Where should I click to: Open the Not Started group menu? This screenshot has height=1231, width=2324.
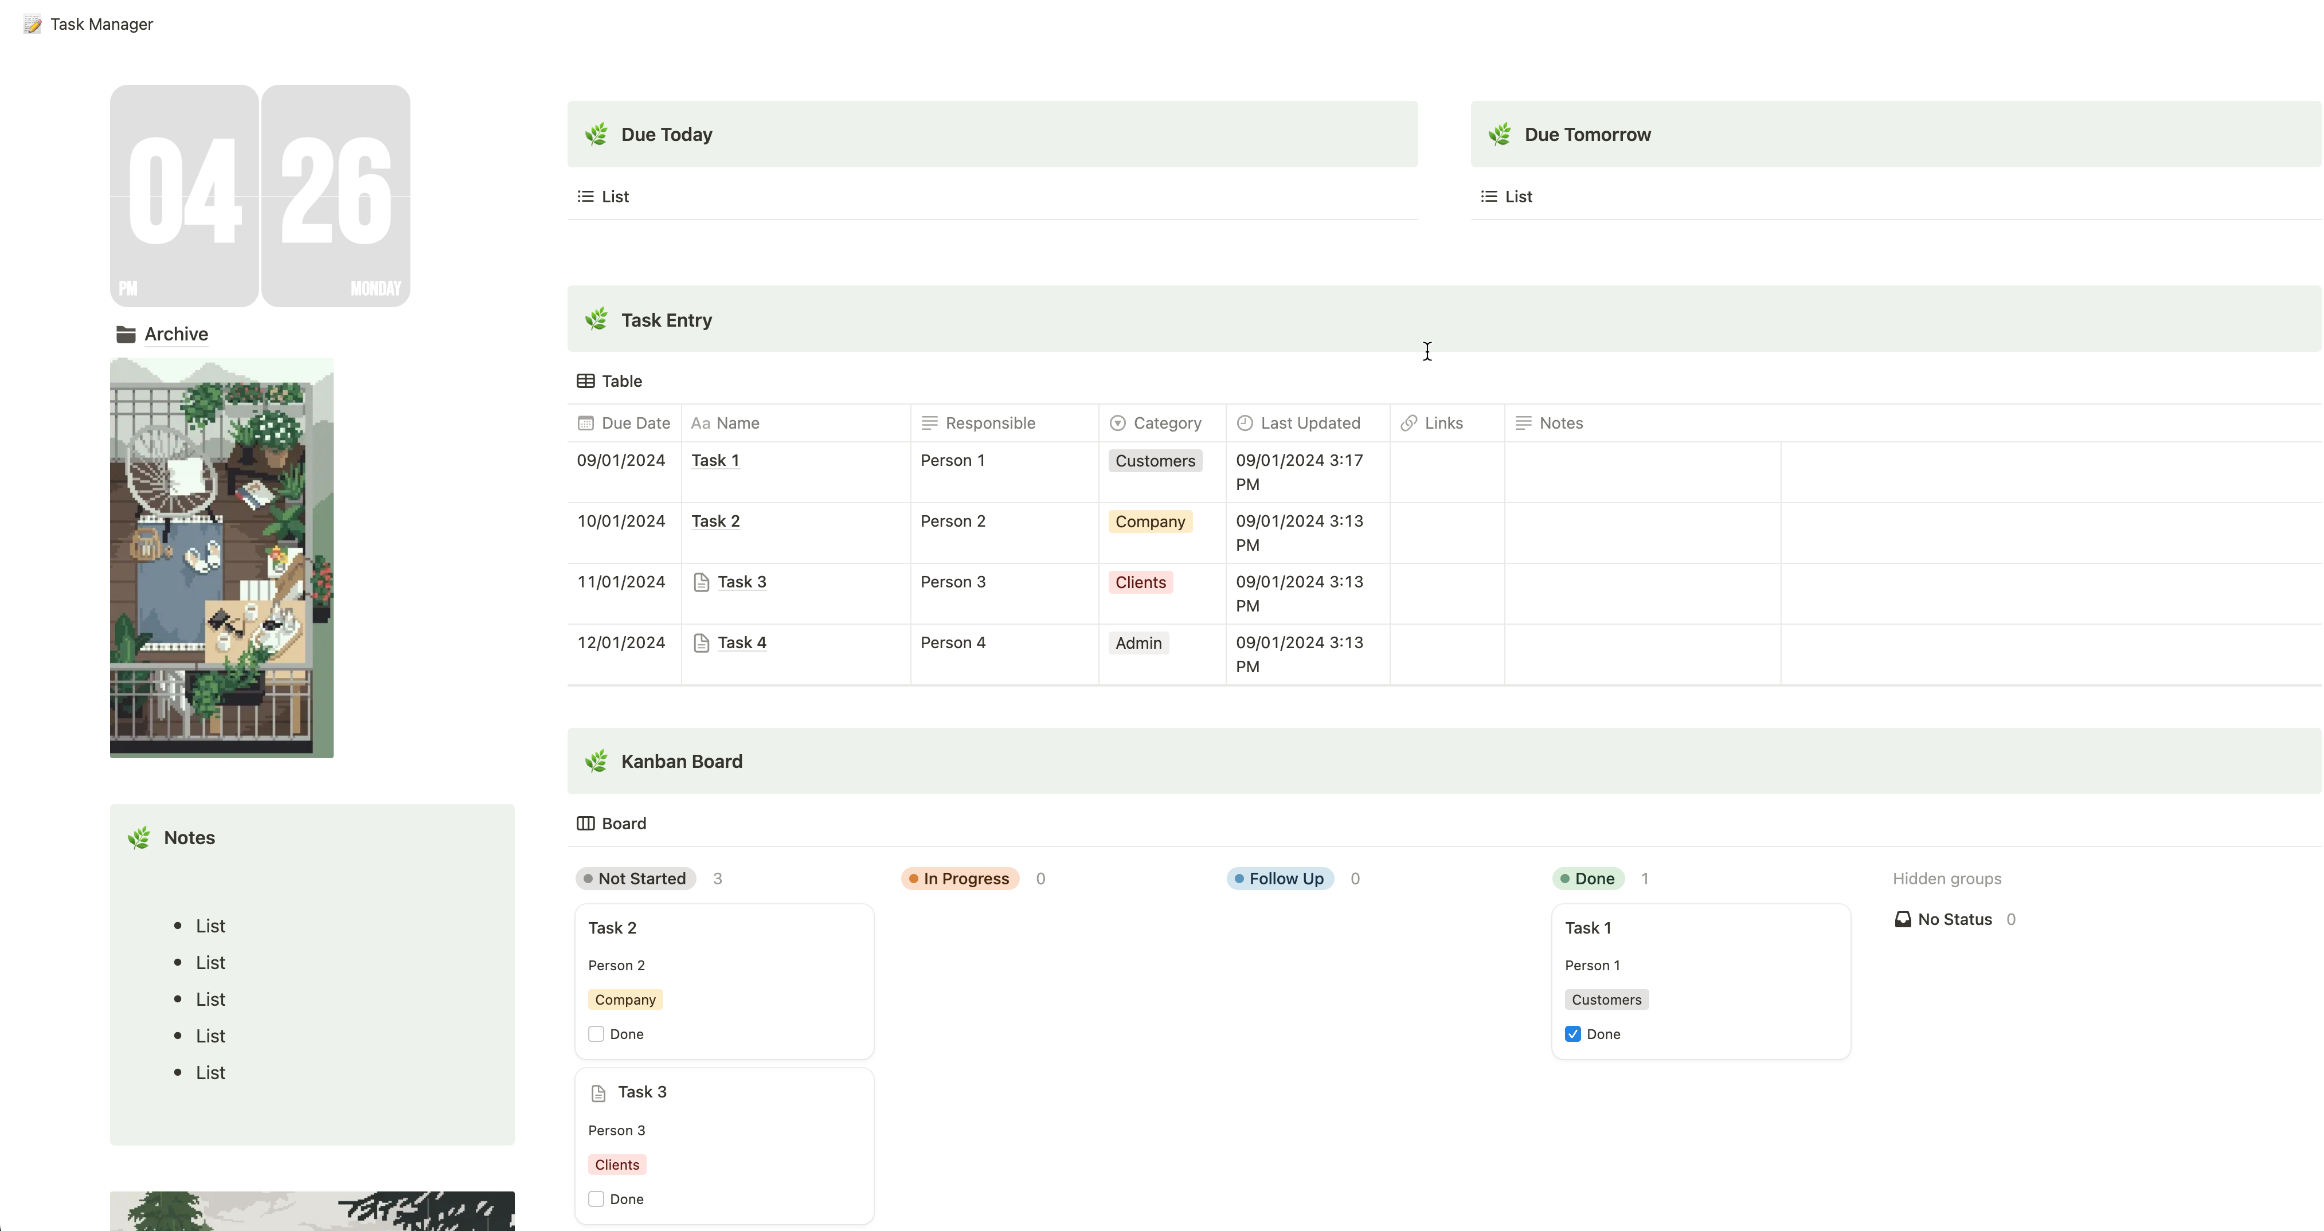tap(635, 879)
